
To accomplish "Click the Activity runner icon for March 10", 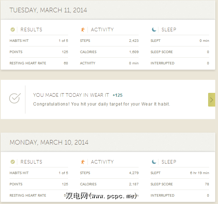I will pos(83,162).
